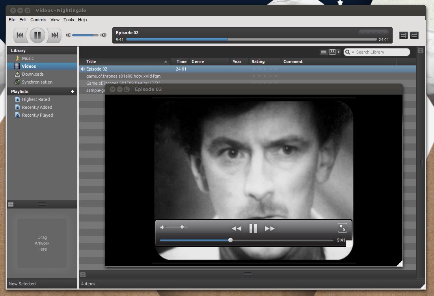Open the Help menu
This screenshot has width=434, height=296.
(82, 20)
